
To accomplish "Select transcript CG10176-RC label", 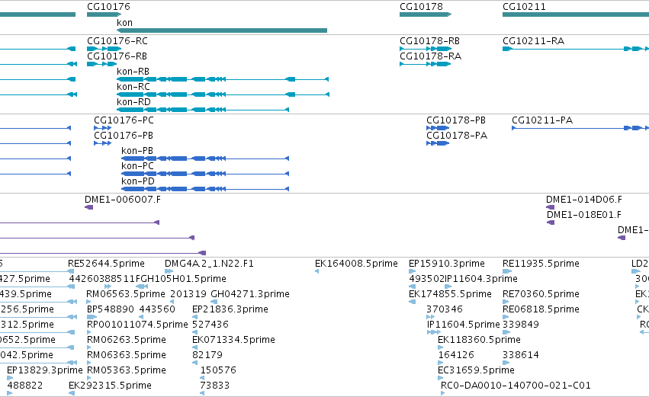I will tap(117, 41).
